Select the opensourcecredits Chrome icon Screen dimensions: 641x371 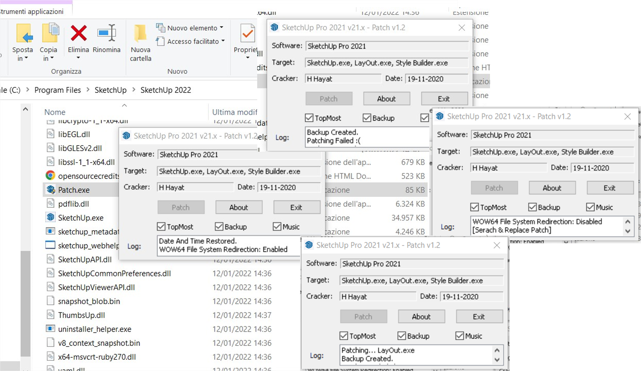50,175
